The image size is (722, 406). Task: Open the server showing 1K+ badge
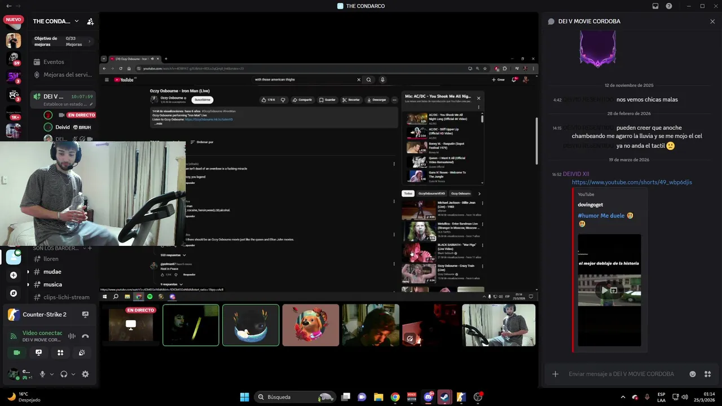coord(14,113)
